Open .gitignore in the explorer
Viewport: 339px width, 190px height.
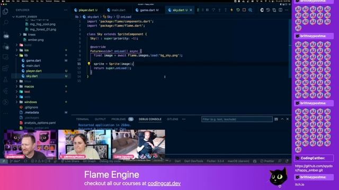click(31, 107)
